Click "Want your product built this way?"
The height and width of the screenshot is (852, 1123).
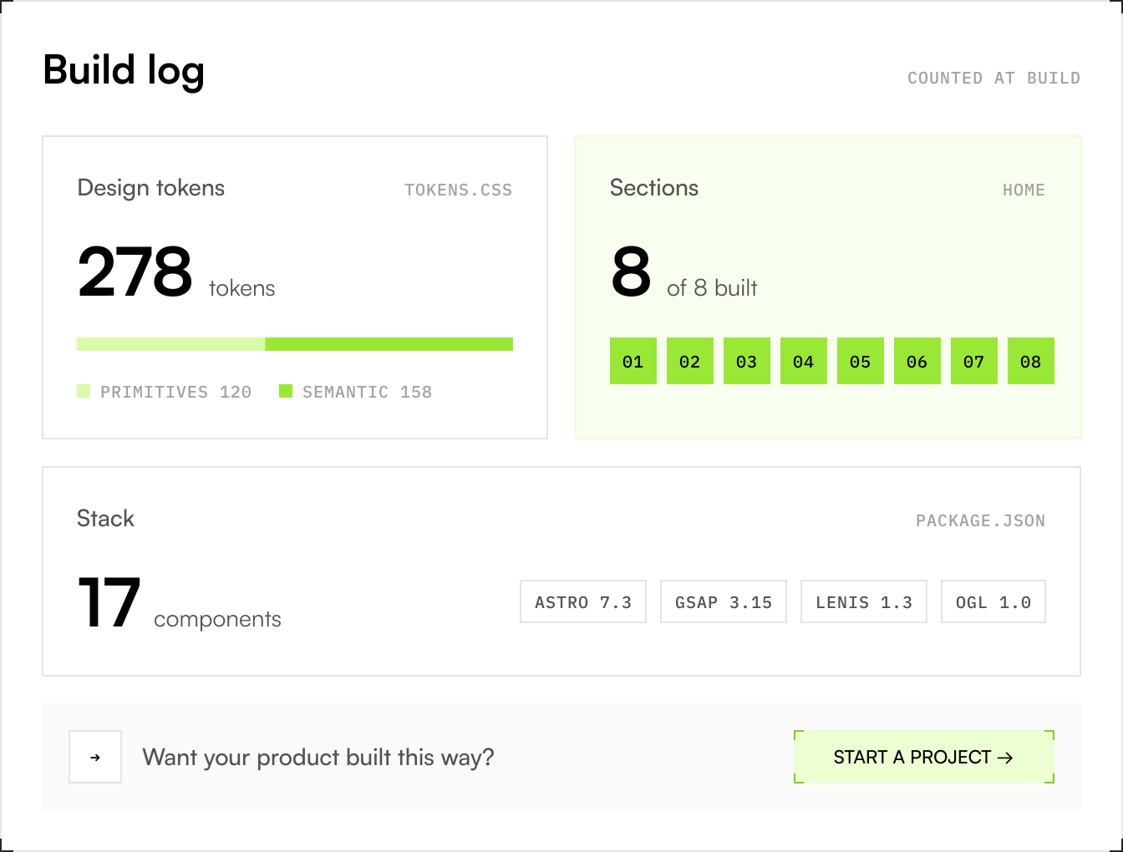tap(318, 758)
